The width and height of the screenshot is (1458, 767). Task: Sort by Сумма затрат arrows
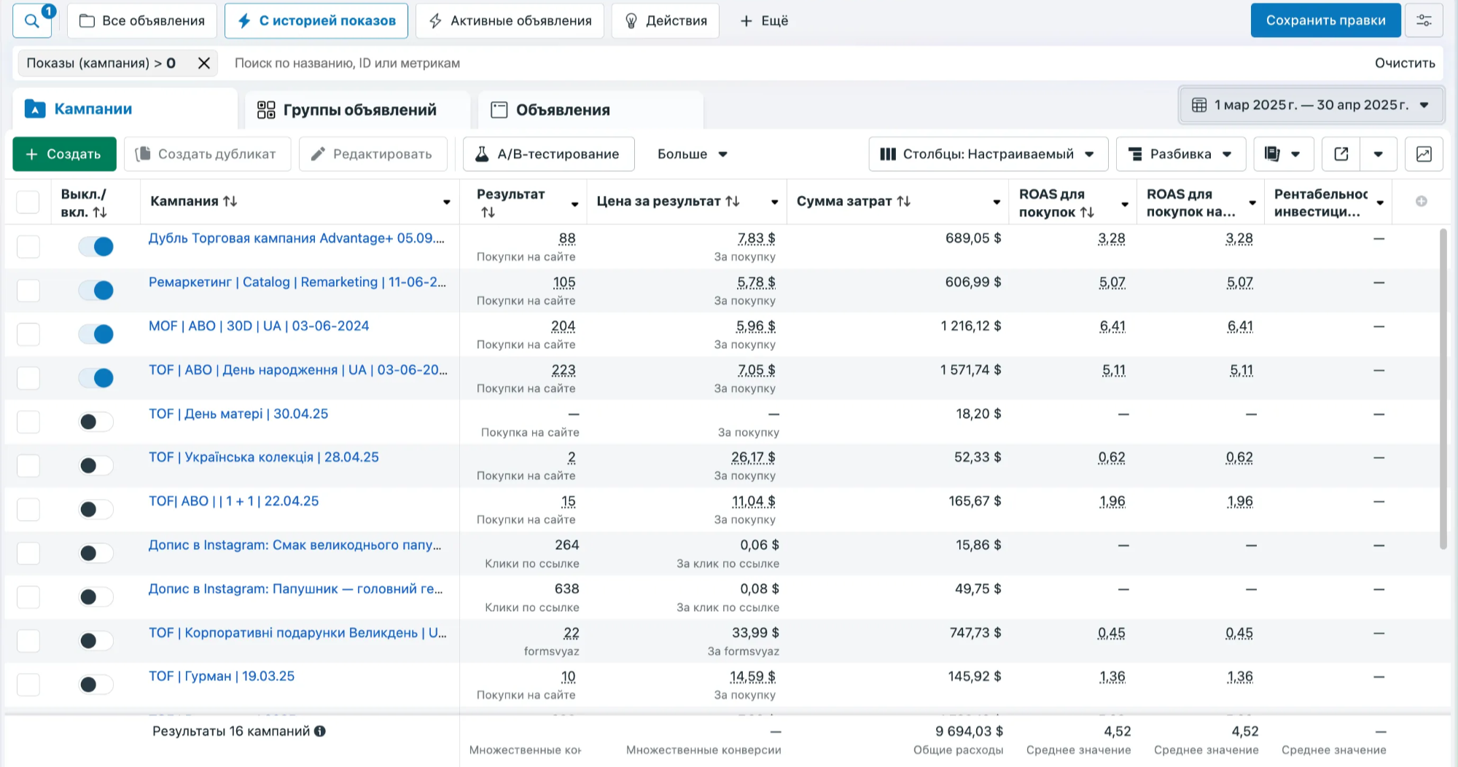[x=903, y=201]
